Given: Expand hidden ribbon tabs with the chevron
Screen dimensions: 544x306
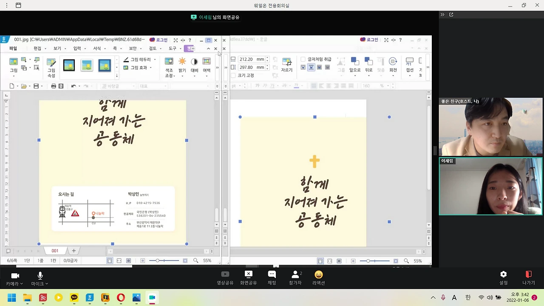Looking at the screenshot, I should pos(192,48).
